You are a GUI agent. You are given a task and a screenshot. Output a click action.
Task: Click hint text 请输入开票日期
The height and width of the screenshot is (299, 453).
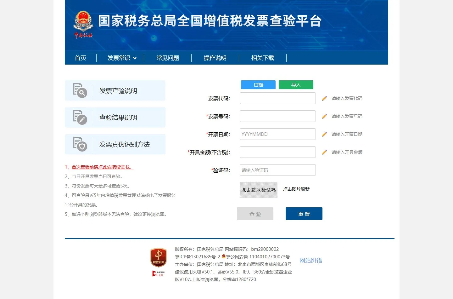[347, 134]
